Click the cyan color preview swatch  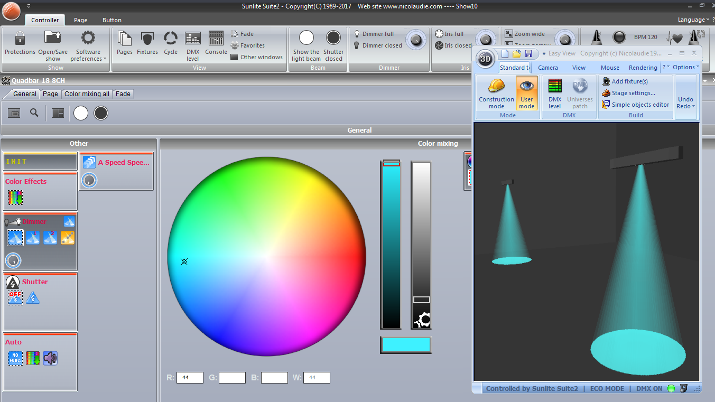coord(405,344)
